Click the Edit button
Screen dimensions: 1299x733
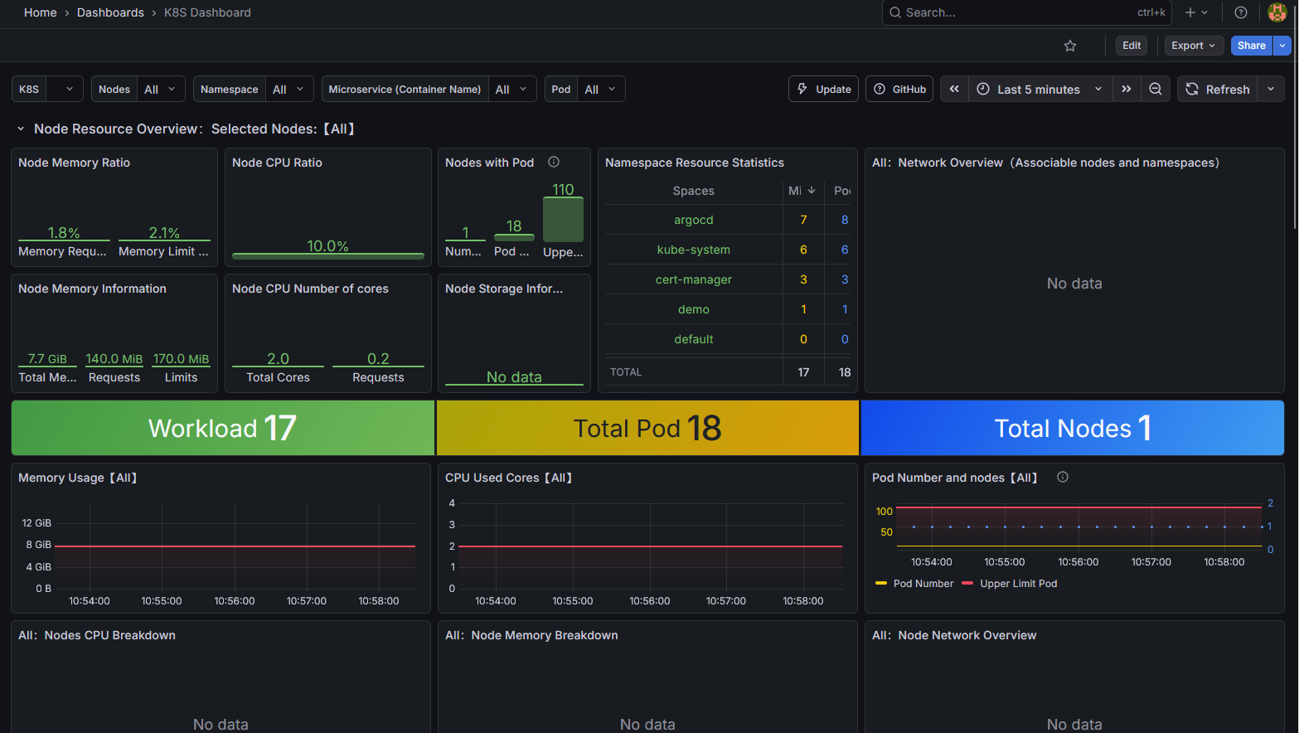[1131, 46]
